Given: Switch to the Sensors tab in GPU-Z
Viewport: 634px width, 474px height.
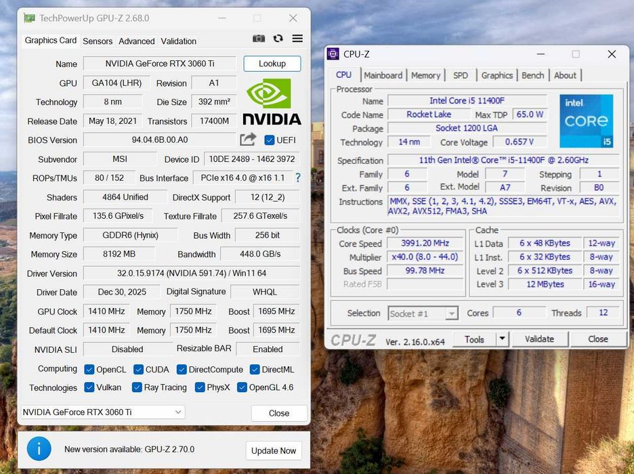Looking at the screenshot, I should [x=98, y=41].
